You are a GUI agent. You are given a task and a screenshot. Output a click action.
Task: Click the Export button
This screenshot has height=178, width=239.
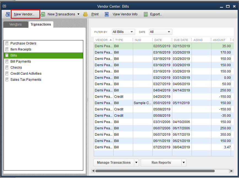[156, 14]
